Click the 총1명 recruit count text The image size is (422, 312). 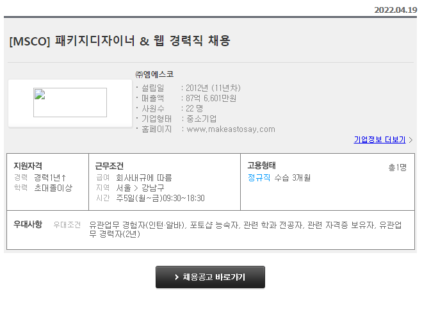click(x=397, y=167)
